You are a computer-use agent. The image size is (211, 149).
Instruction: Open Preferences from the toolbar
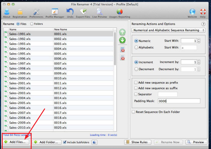tap(36, 12)
